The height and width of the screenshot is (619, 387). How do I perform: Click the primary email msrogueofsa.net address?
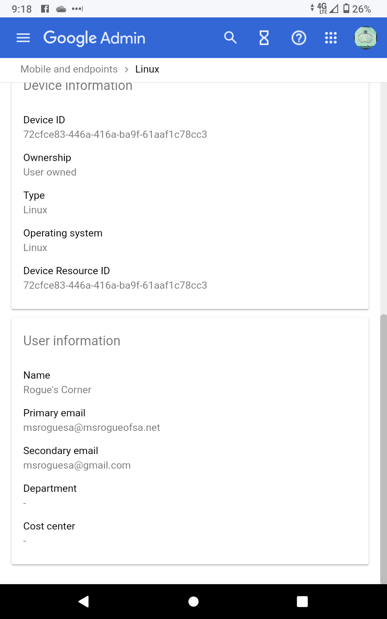(x=91, y=427)
